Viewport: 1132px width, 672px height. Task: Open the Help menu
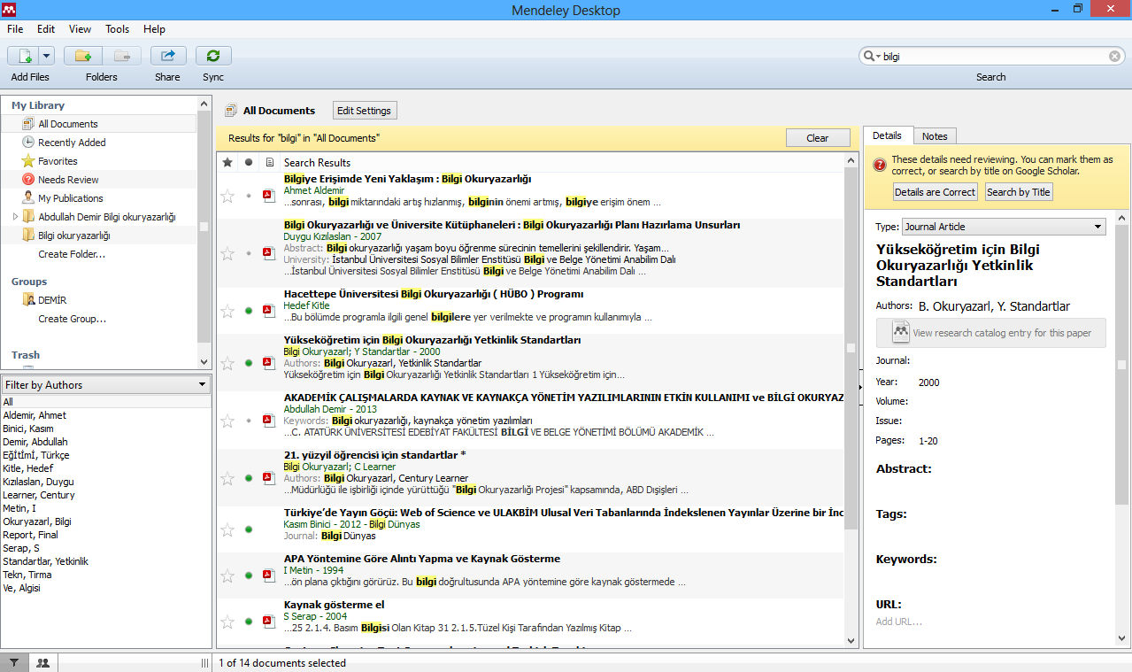pyautogui.click(x=154, y=29)
